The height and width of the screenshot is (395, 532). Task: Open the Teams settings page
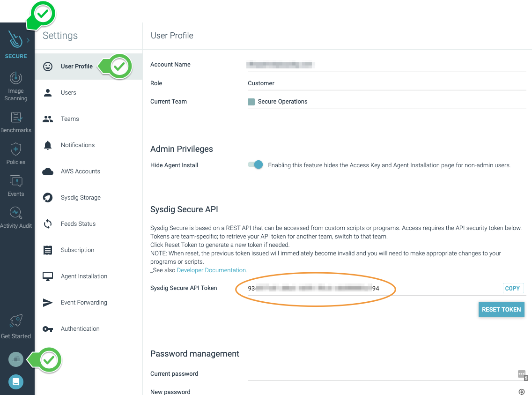(x=89, y=119)
